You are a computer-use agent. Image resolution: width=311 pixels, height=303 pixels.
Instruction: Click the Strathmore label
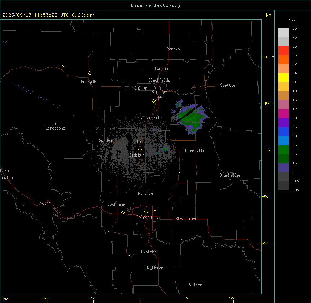(x=186, y=219)
